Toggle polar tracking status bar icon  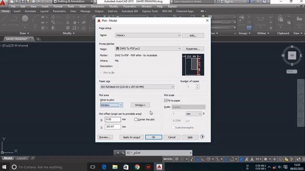pos(208,159)
